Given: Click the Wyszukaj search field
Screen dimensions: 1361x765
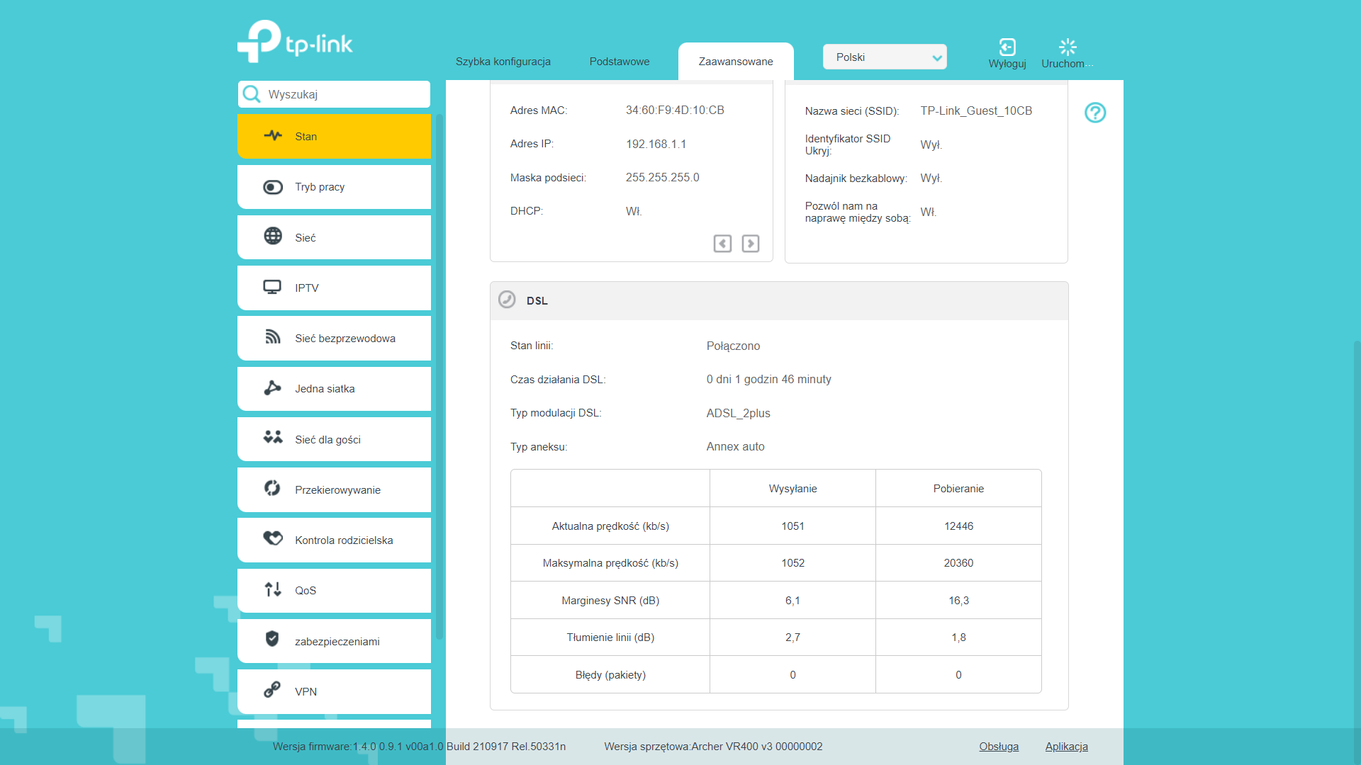Looking at the screenshot, I should coord(334,94).
